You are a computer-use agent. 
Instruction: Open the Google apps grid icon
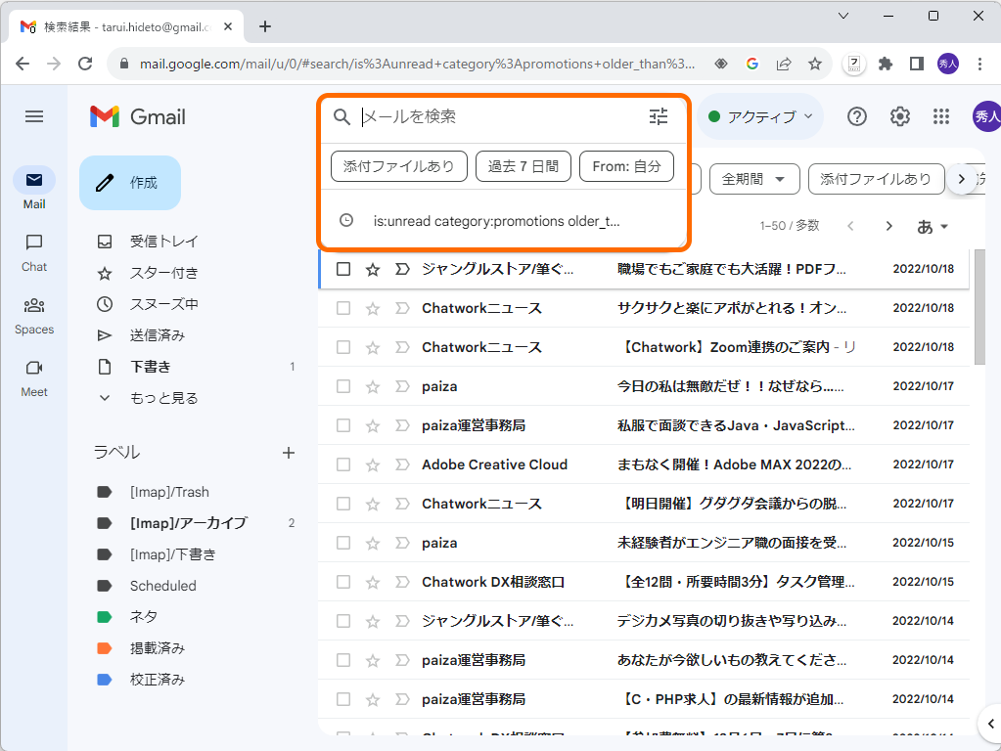pyautogui.click(x=940, y=116)
